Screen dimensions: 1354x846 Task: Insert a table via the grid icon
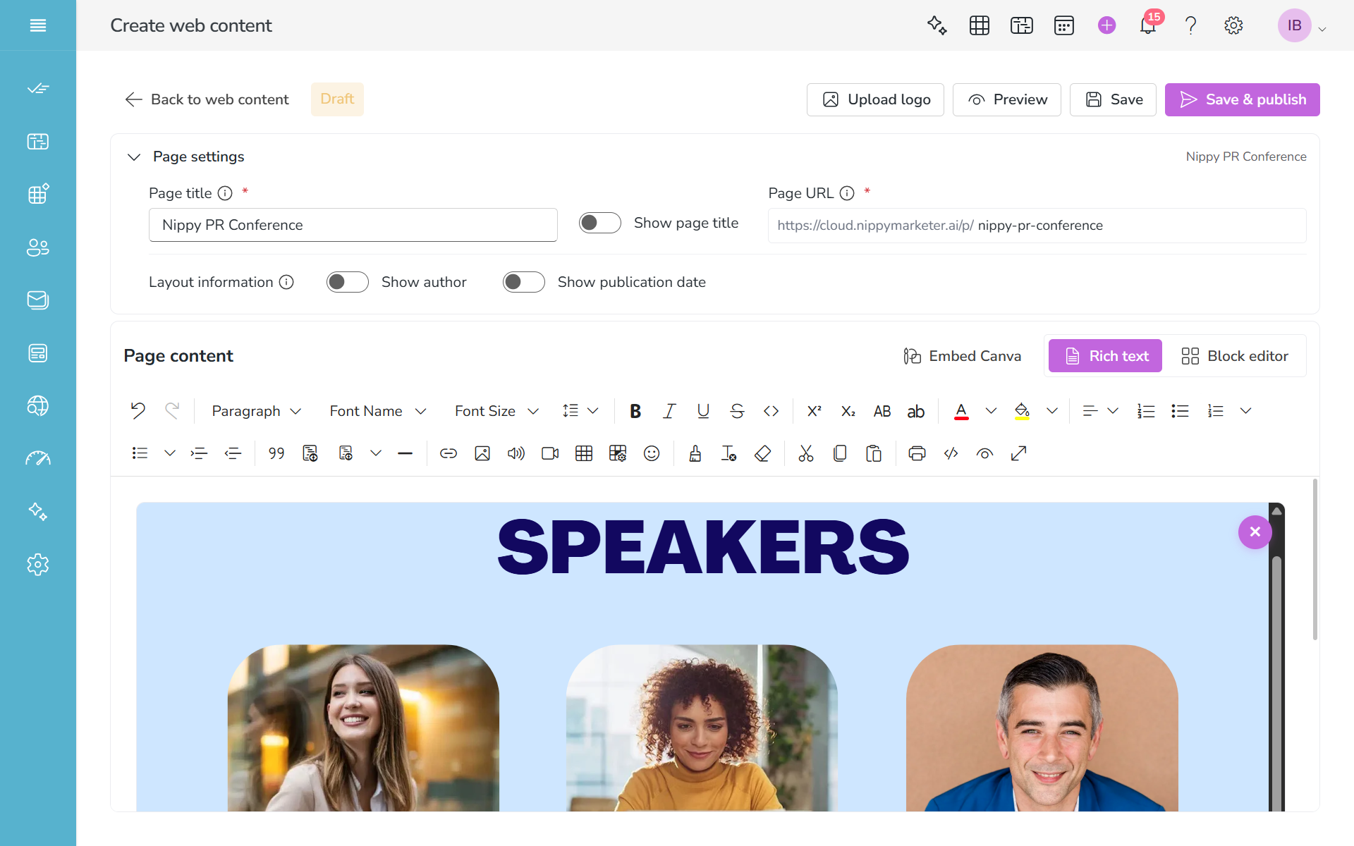pos(584,453)
